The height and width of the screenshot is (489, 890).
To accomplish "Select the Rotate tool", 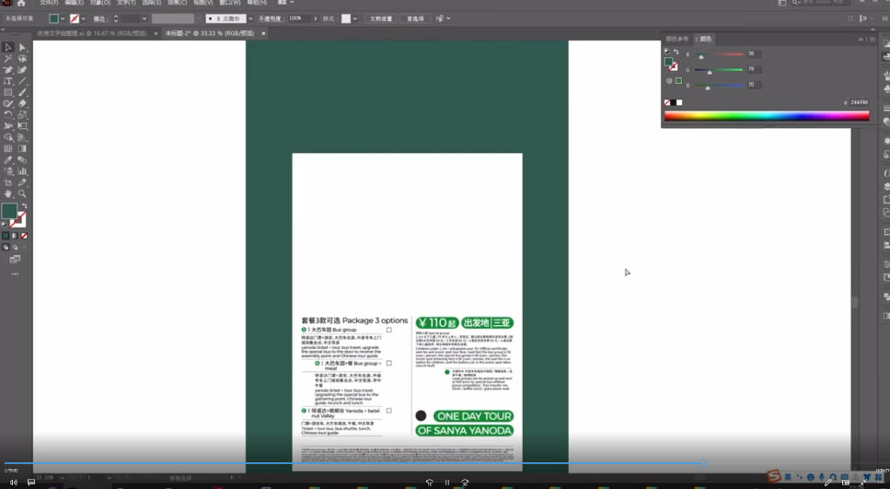I will click(x=8, y=115).
